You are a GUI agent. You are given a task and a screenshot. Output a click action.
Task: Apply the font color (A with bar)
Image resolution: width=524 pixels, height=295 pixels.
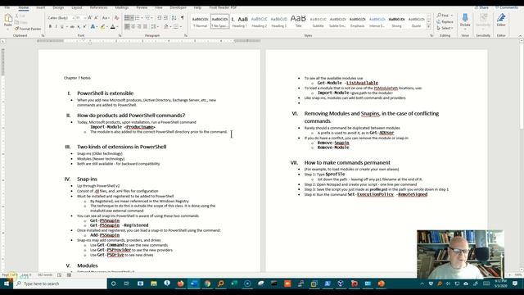[x=113, y=27]
